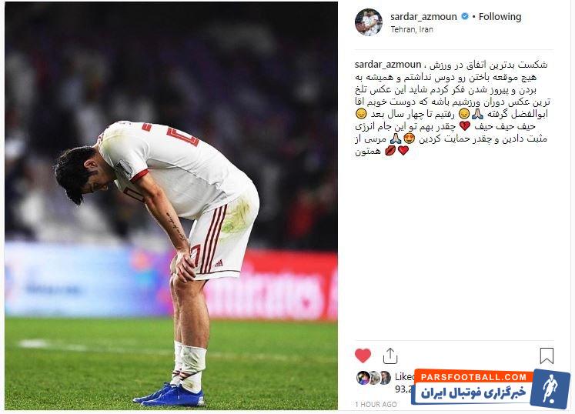
Task: Open sardar_azmoun profile picture
Action: [x=369, y=22]
